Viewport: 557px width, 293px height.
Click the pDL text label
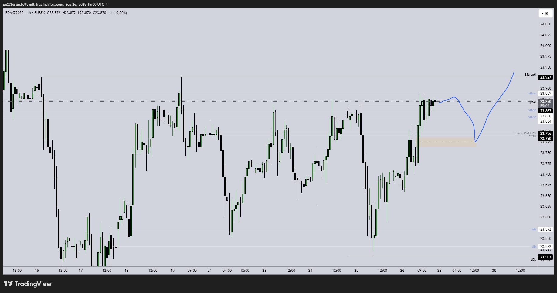533,260
